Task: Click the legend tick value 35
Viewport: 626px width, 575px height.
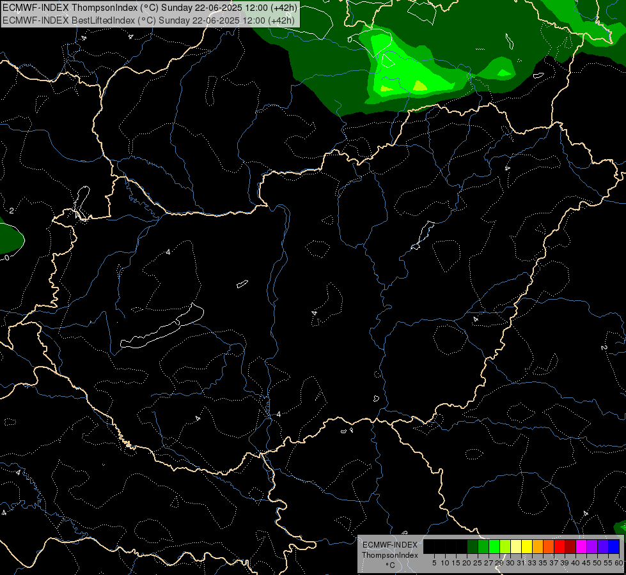Action: [543, 563]
